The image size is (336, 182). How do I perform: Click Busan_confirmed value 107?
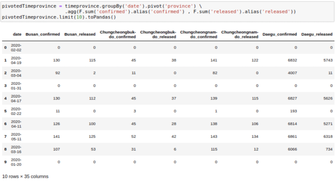[56, 149]
